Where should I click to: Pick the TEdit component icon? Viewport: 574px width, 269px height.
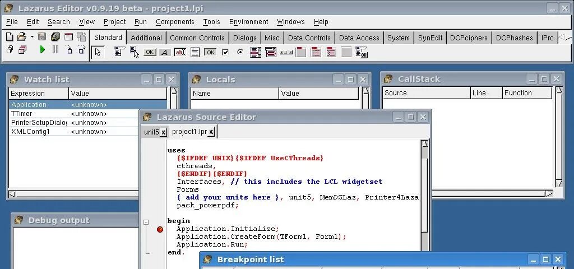(180, 52)
